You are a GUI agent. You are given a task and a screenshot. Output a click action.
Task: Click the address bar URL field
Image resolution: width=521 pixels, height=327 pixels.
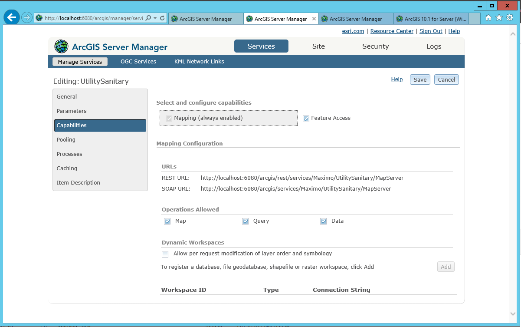(94, 18)
